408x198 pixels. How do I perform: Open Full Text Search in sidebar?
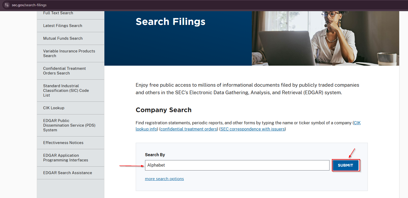coord(58,13)
